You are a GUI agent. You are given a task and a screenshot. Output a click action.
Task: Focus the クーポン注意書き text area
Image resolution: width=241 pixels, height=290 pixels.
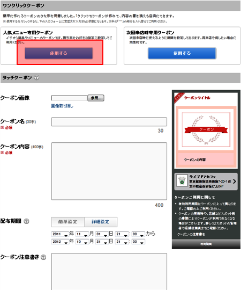[109, 272]
